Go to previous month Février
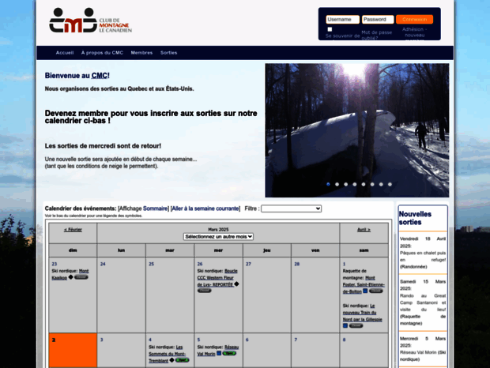490x368 pixels. coord(73,230)
